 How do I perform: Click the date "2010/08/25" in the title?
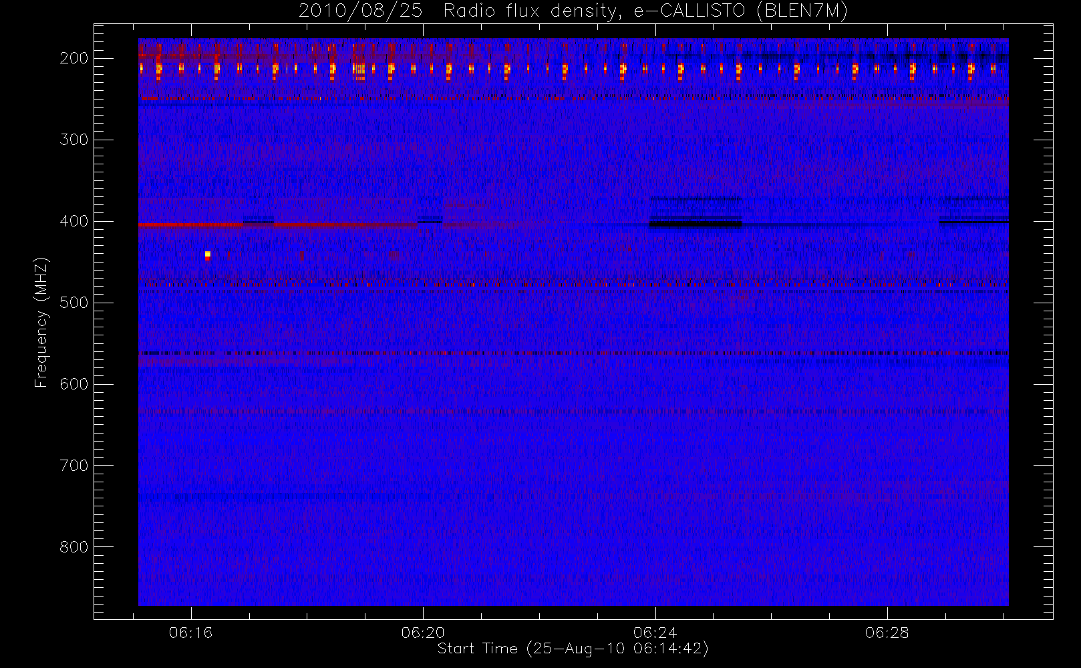[360, 11]
